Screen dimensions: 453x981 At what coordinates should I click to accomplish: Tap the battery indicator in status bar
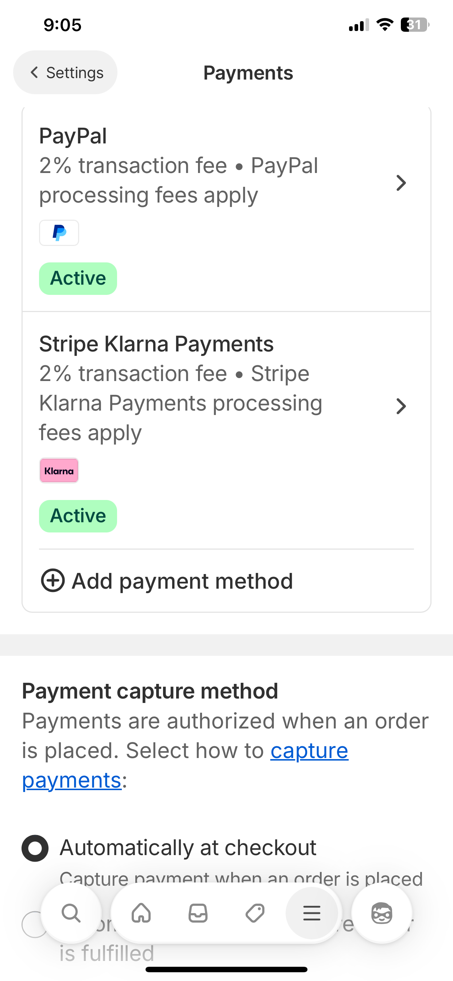tap(414, 25)
